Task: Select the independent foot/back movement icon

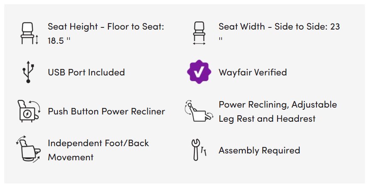Action: pyautogui.click(x=28, y=150)
